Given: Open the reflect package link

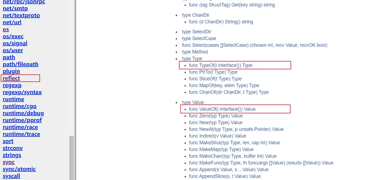Looking at the screenshot, I should pyautogui.click(x=11, y=78).
